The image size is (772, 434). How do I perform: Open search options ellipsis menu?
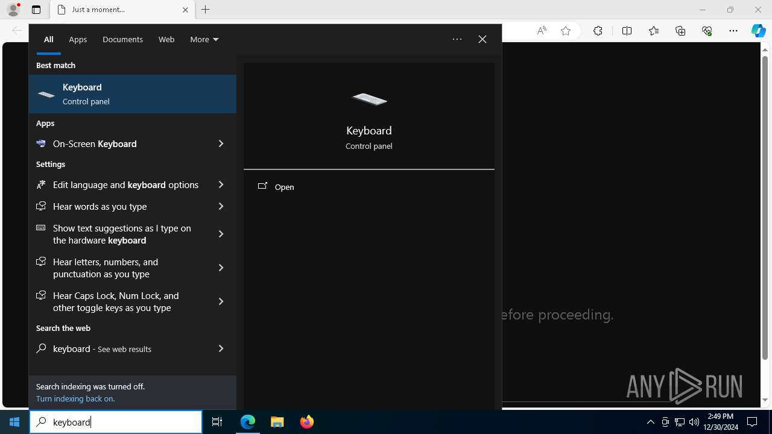click(457, 39)
